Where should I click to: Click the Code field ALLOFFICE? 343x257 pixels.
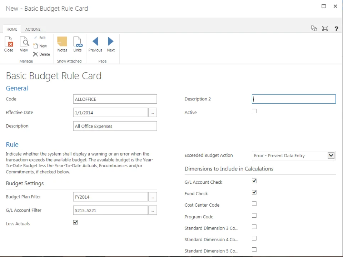click(x=115, y=99)
